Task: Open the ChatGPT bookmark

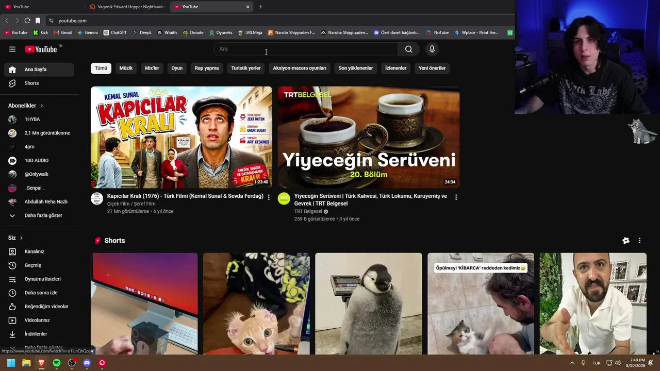Action: coord(115,32)
